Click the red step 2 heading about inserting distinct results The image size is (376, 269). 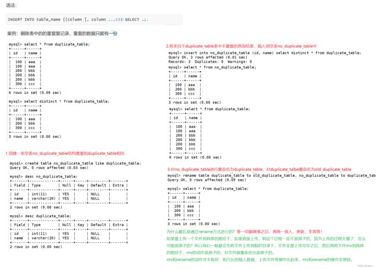pyautogui.click(x=241, y=46)
